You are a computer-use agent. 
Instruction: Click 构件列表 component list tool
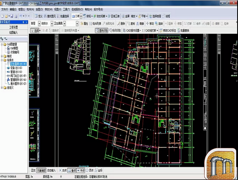tap(95, 24)
